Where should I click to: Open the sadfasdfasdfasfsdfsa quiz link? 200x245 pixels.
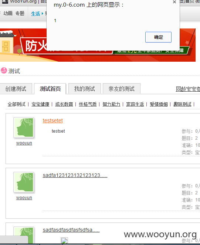[x=71, y=230]
